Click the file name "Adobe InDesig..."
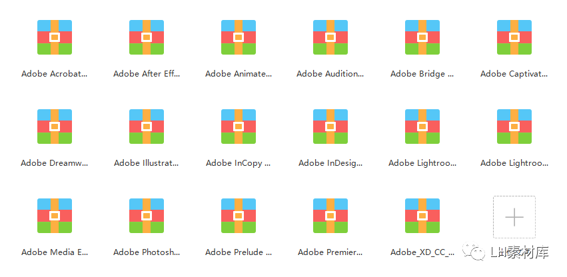This screenshot has width=567, height=277. (330, 163)
